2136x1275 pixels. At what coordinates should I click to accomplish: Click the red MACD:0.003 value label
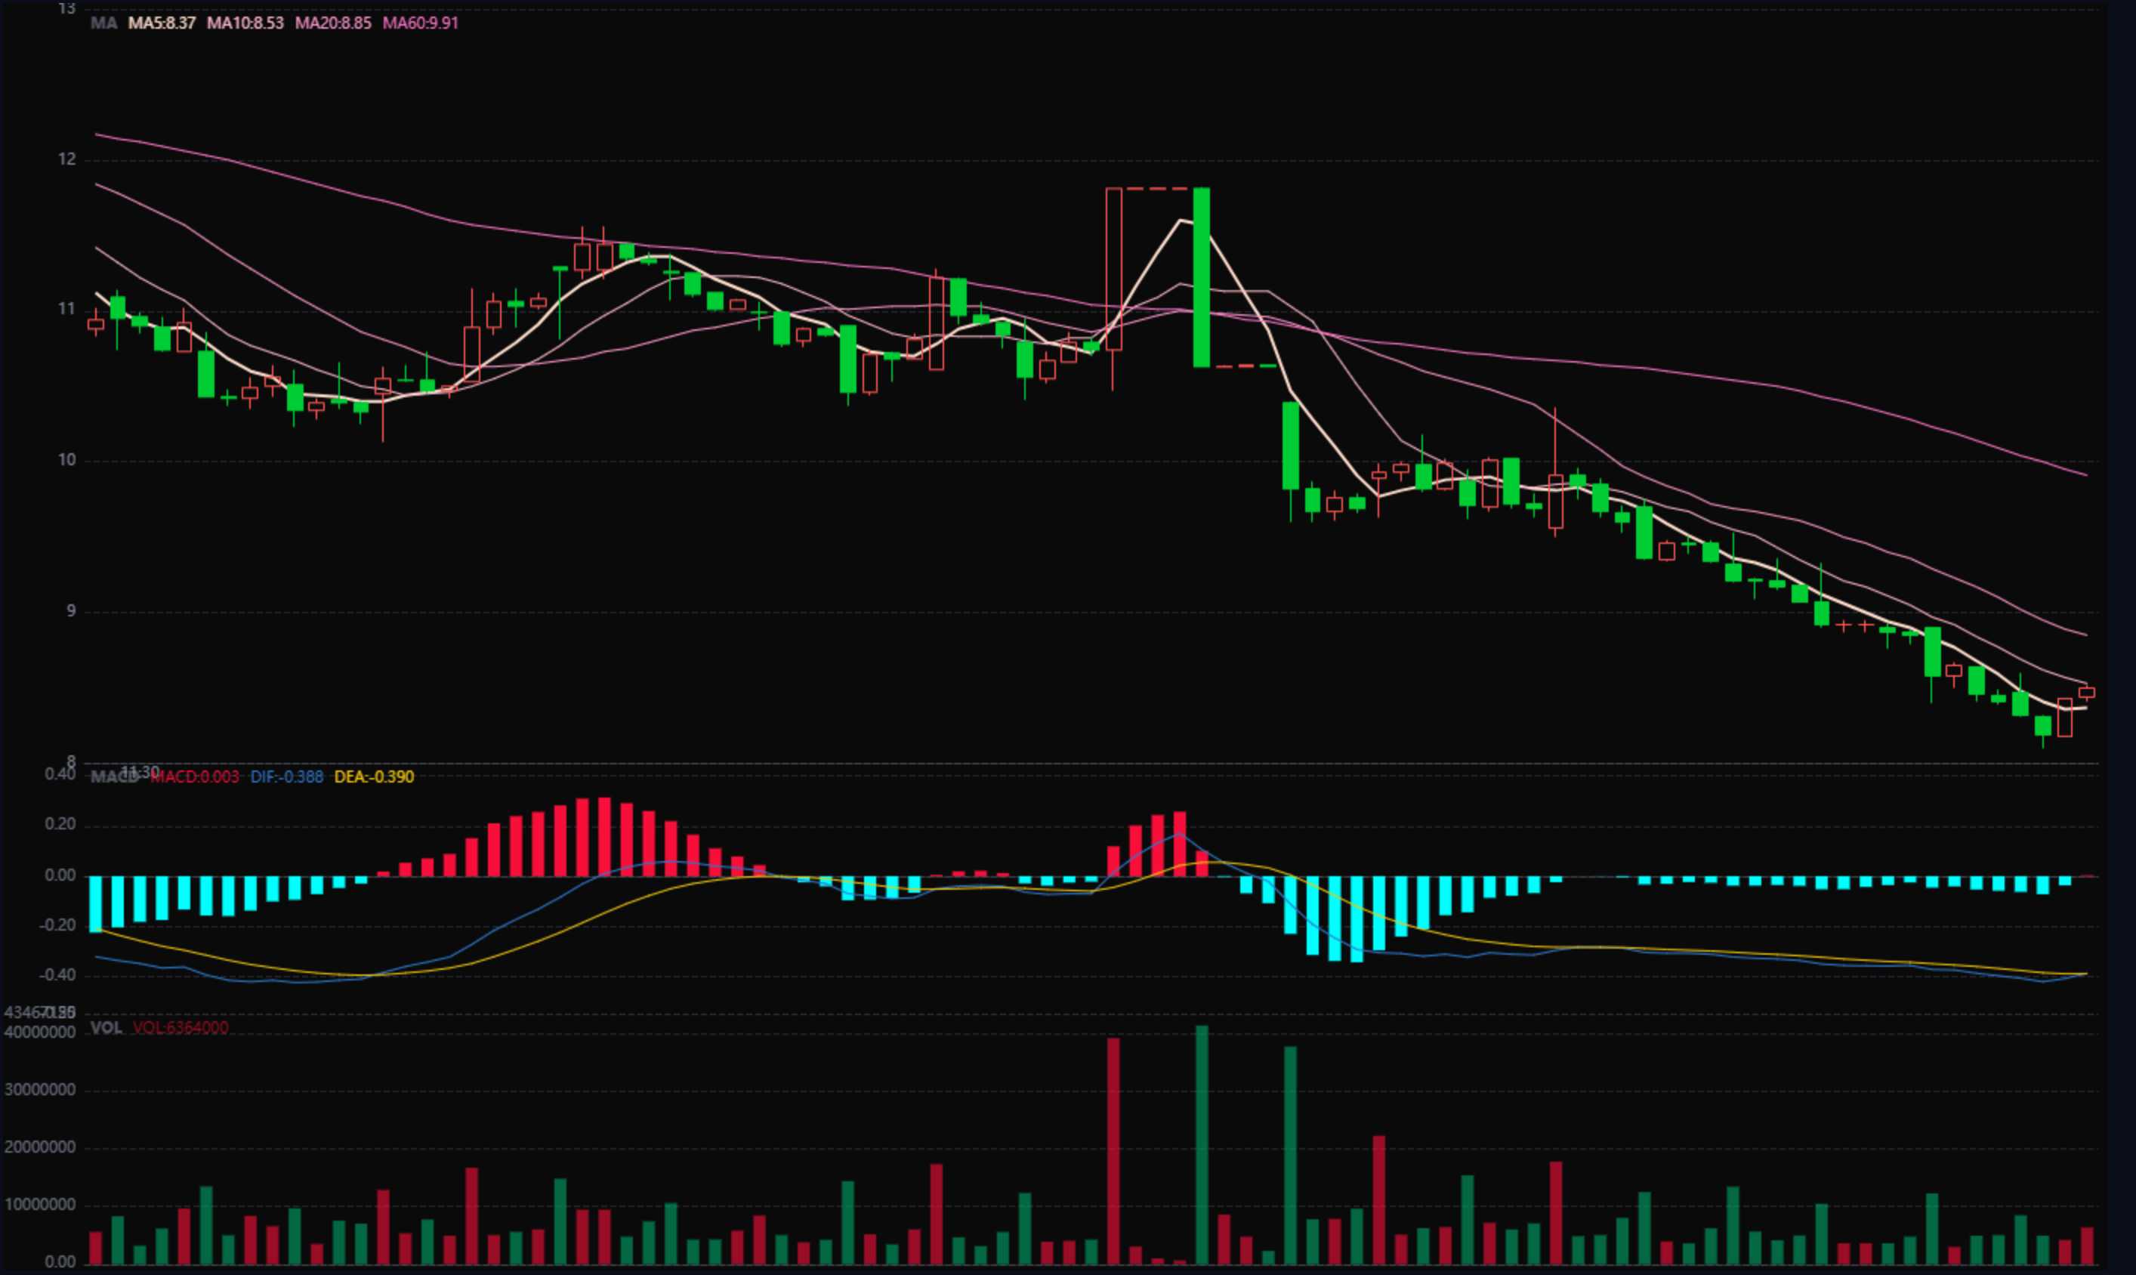(195, 776)
